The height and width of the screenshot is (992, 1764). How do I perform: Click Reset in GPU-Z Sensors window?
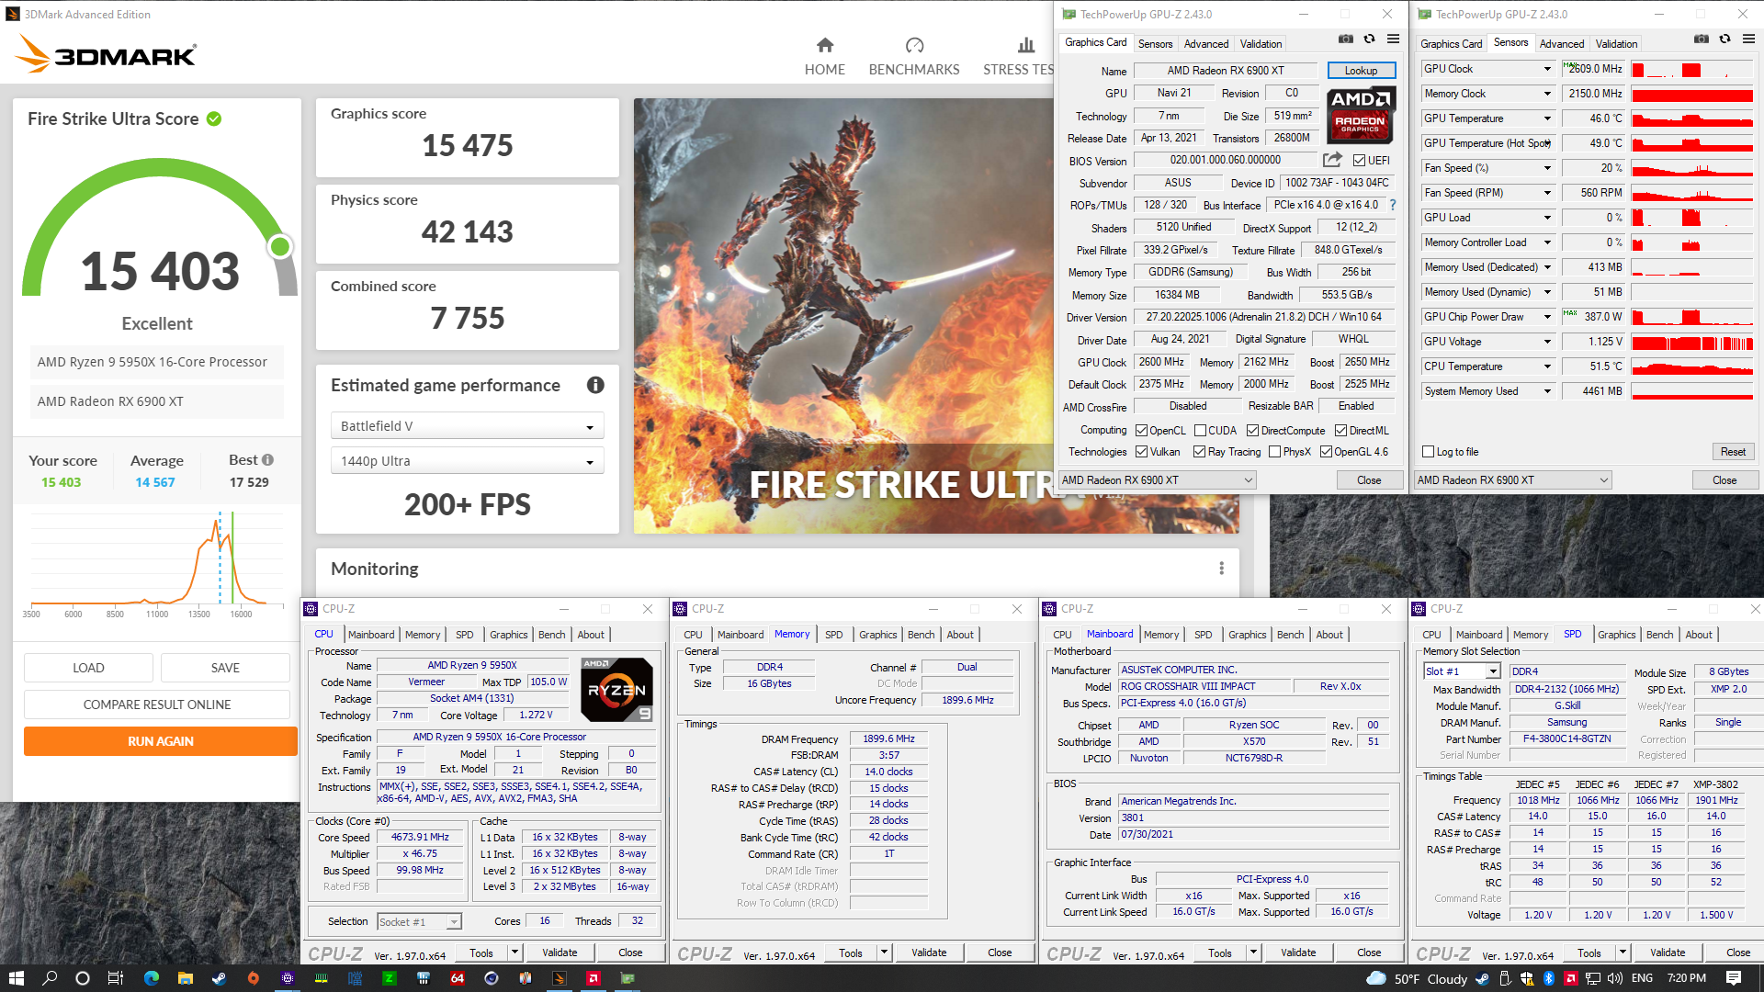pyautogui.click(x=1733, y=452)
